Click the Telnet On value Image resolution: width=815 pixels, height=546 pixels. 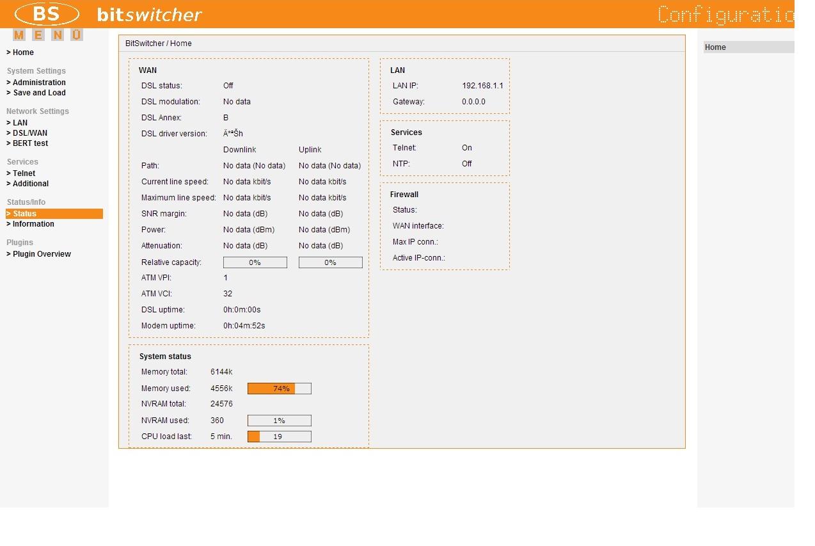tap(467, 148)
